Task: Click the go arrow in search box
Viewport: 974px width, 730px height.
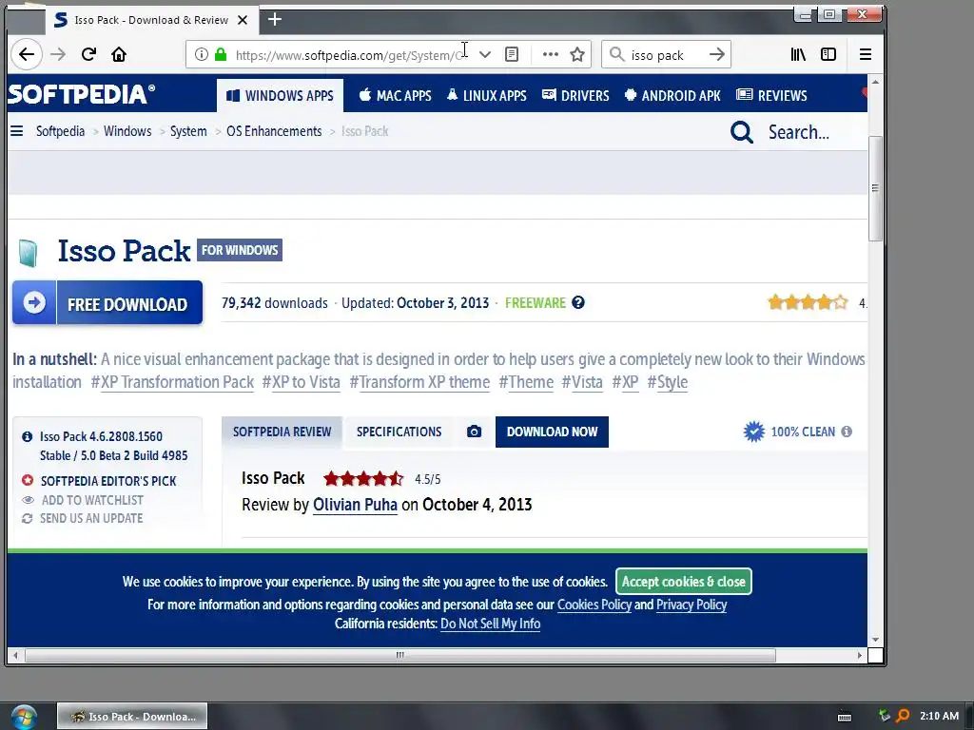Action: (x=717, y=54)
